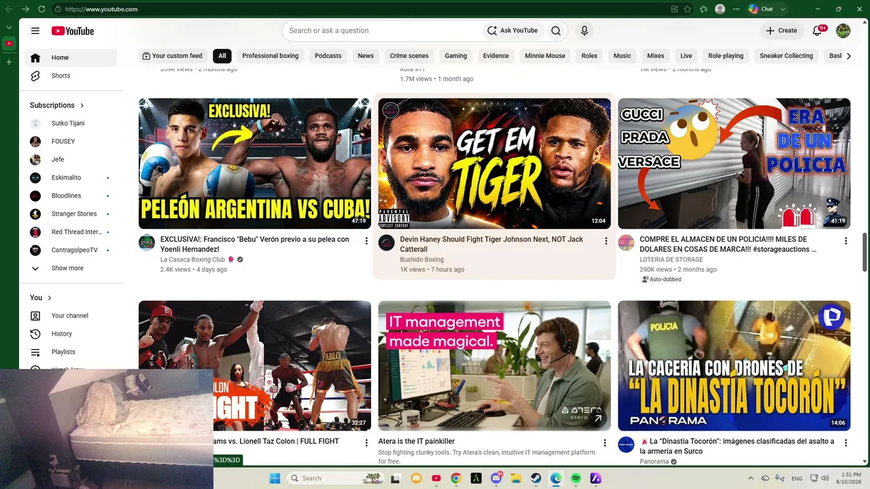Go to Home in the sidebar
The height and width of the screenshot is (489, 870).
(x=71, y=58)
